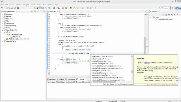Click autocomplete popup vertical scrollbar thumb
The height and width of the screenshot is (102, 181).
pyautogui.click(x=132, y=72)
